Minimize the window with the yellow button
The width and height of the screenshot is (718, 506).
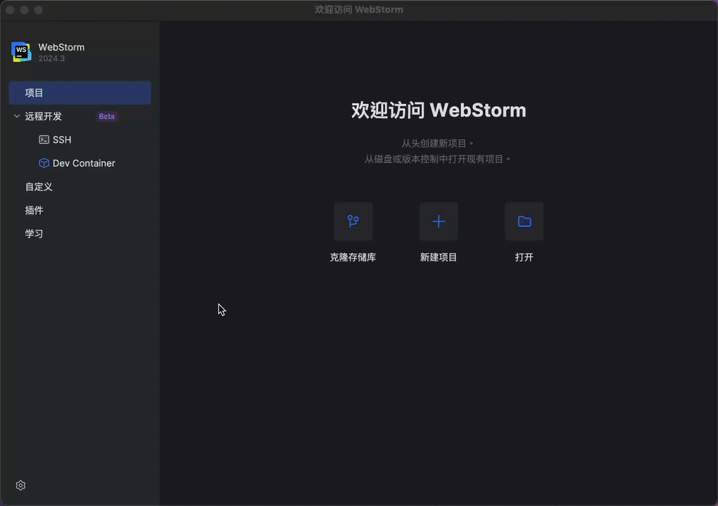(x=24, y=10)
